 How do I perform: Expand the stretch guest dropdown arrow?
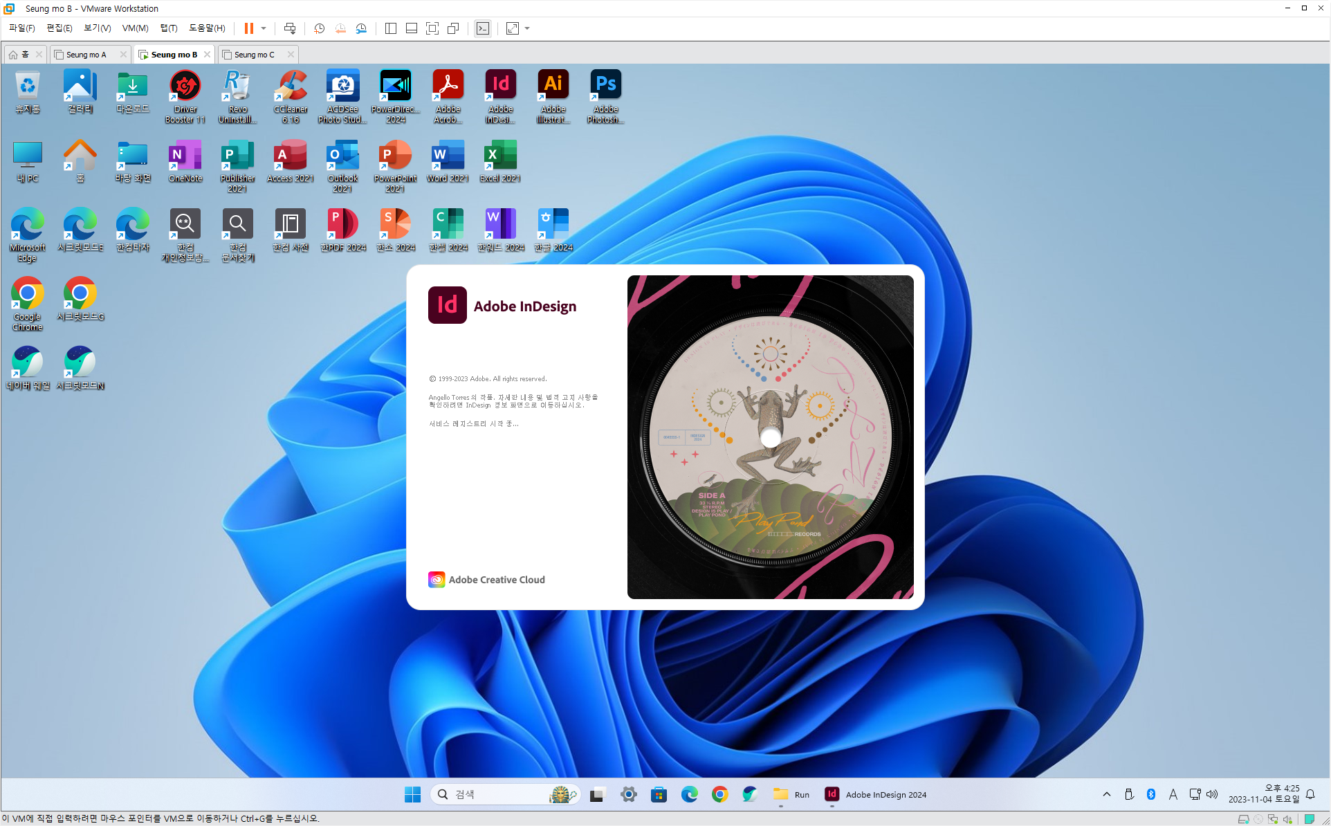click(x=527, y=28)
